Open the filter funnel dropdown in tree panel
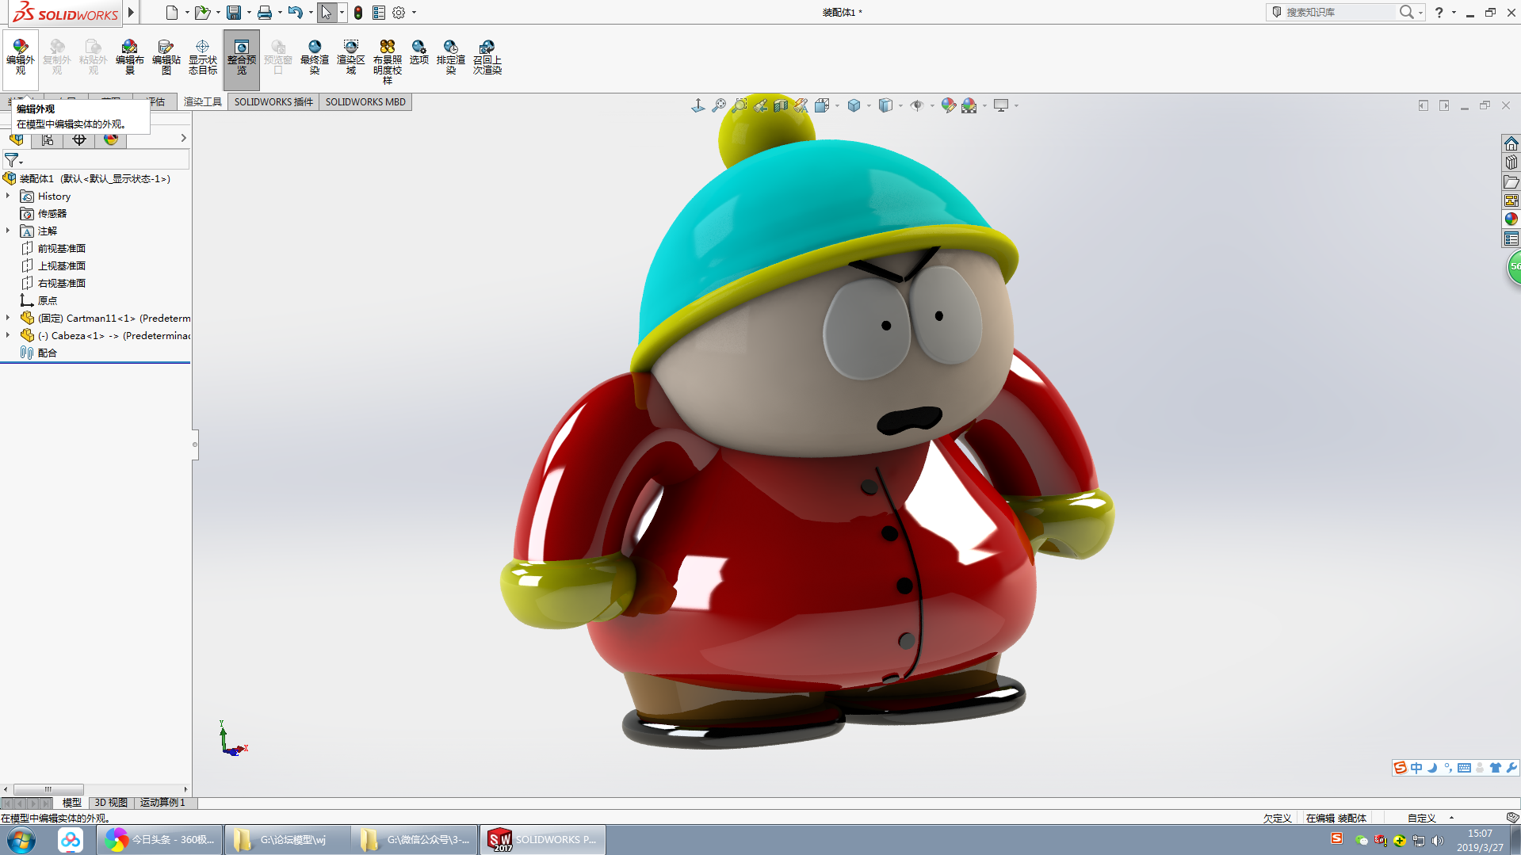 (13, 161)
